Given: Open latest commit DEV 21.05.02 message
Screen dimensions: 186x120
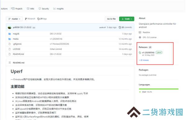Looking at the screenshot, I should pos(25,27).
